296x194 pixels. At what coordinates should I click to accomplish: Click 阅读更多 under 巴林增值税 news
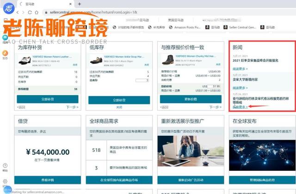pyautogui.click(x=240, y=107)
